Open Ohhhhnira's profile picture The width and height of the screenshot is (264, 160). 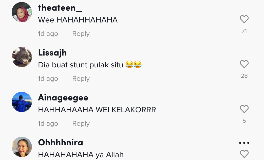click(22, 147)
